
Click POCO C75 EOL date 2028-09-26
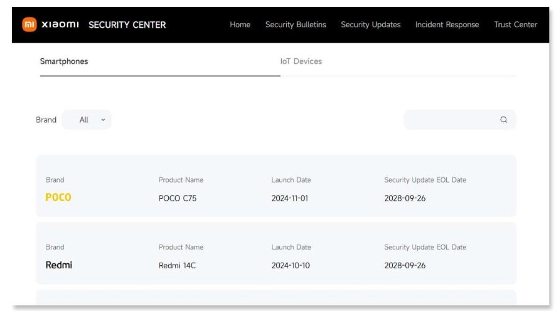[405, 198]
